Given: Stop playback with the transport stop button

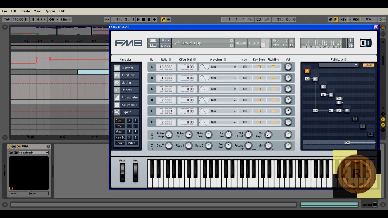Looking at the screenshot, I should point(144,19).
